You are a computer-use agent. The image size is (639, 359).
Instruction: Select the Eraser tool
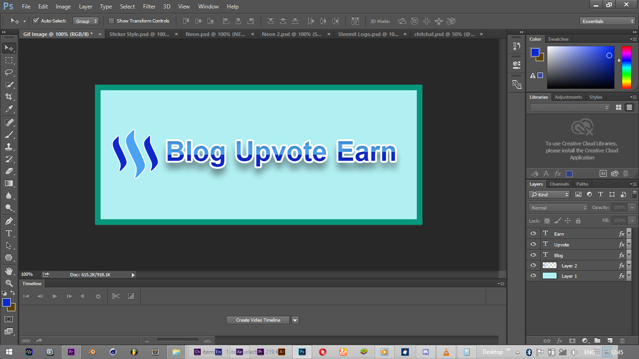coord(9,171)
